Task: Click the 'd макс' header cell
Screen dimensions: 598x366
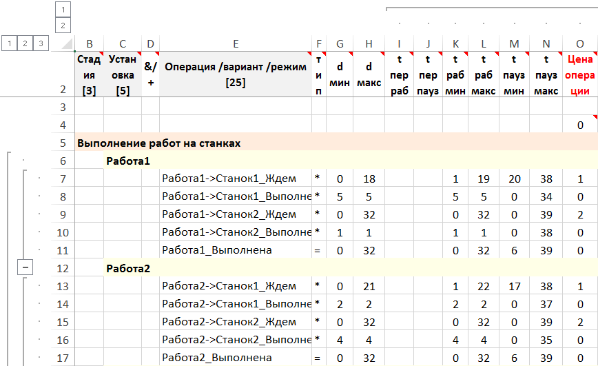Action: tap(369, 74)
